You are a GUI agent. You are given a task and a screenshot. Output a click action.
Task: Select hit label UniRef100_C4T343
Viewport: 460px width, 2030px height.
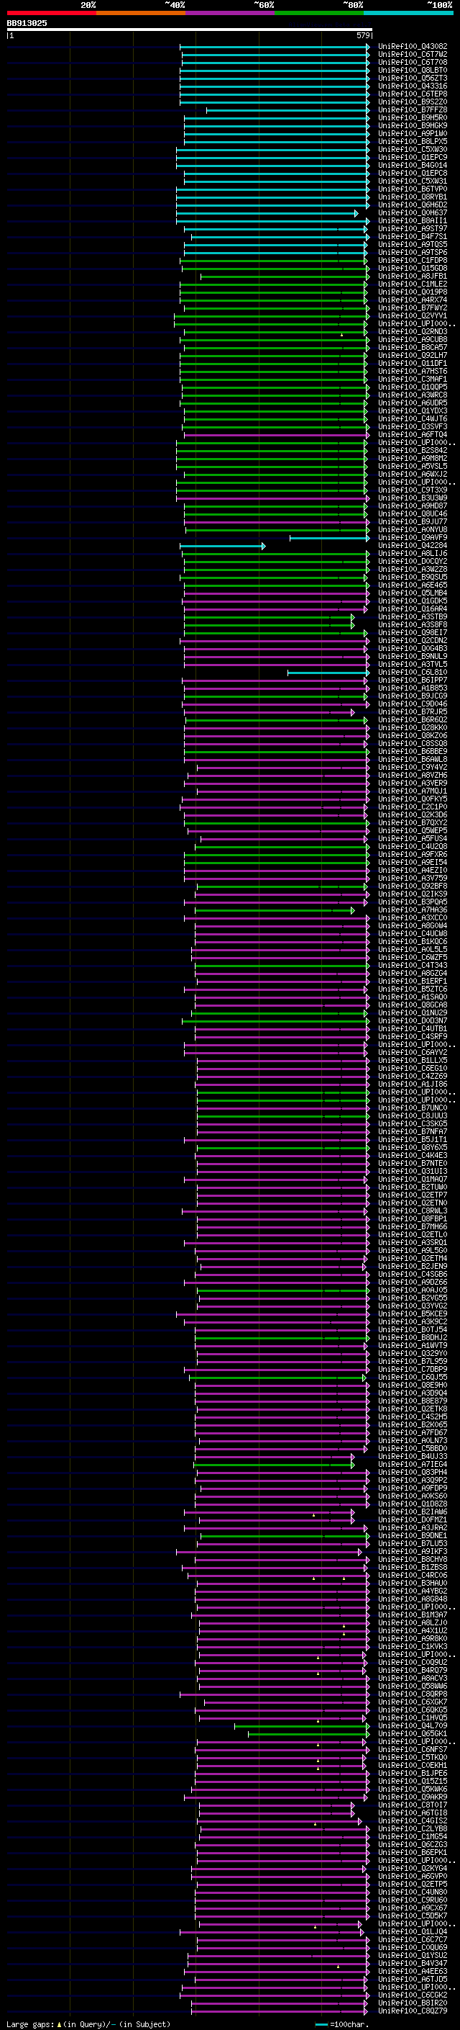pos(413,966)
